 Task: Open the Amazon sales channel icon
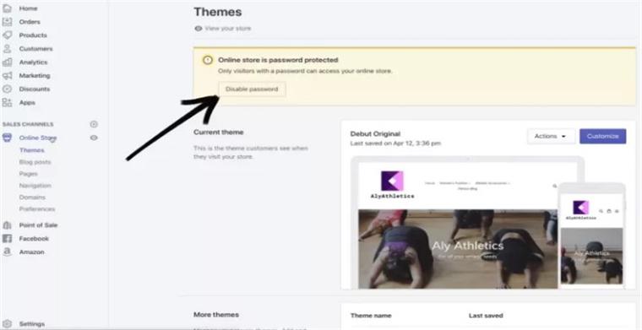(x=7, y=252)
